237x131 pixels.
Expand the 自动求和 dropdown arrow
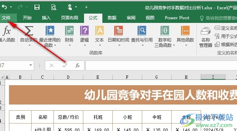coord(29,45)
